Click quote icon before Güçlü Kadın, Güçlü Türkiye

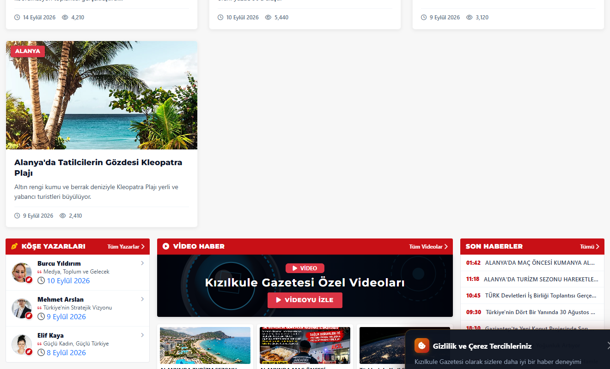click(x=40, y=344)
